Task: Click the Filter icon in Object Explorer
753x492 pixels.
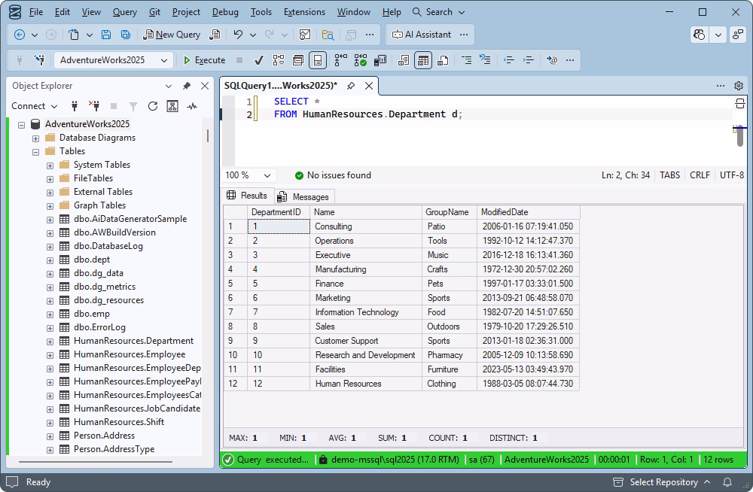Action: coord(133,106)
